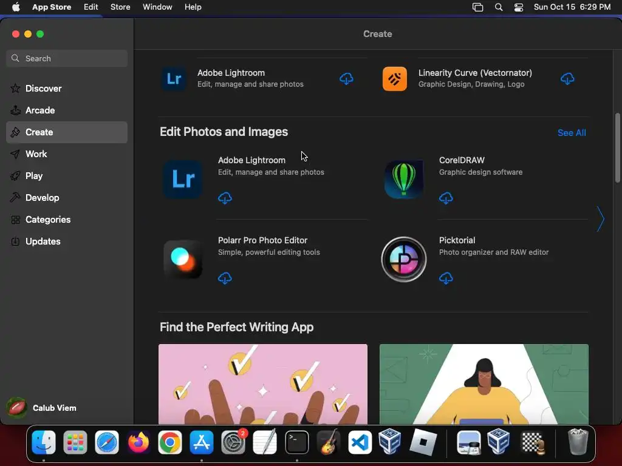The image size is (622, 466).
Task: Open the Polarr Pro Photo Editor icon
Action: click(x=183, y=259)
